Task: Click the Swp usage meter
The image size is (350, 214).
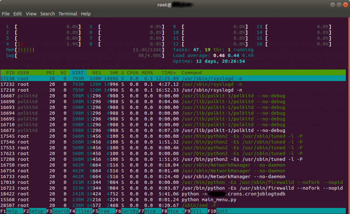Action: (85, 55)
